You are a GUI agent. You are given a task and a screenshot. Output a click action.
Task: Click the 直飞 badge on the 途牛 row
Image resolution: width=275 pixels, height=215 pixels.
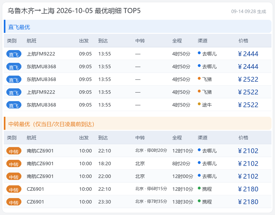14,105
